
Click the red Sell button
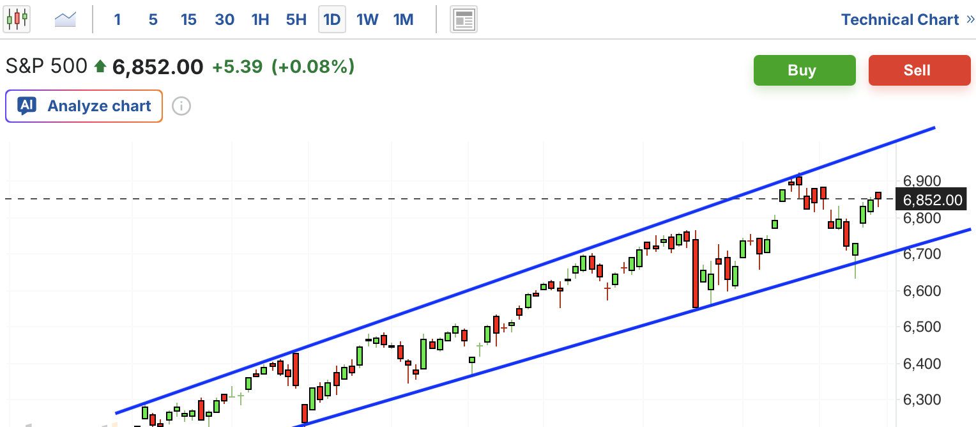click(919, 70)
